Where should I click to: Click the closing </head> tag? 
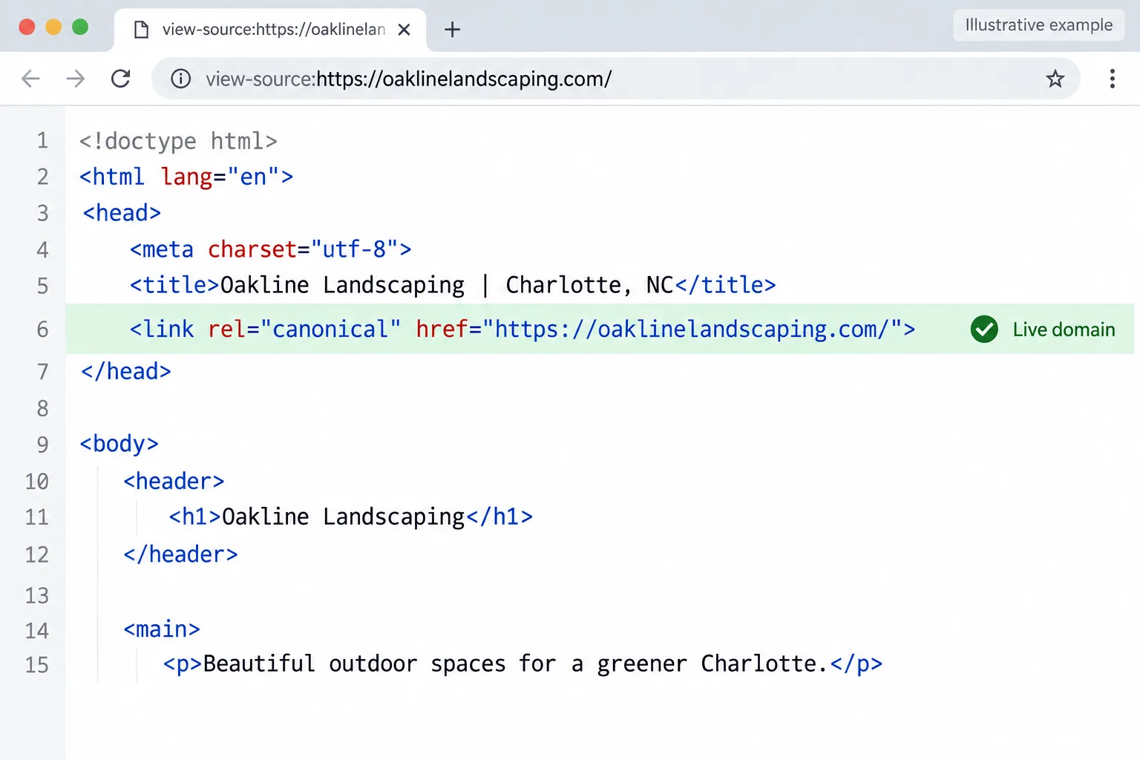126,371
